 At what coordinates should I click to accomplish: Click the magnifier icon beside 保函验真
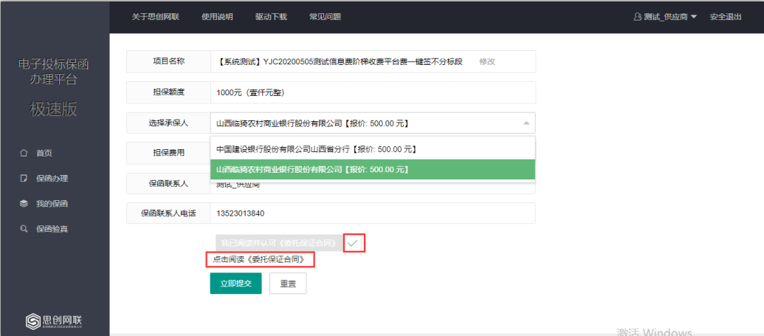(x=23, y=229)
